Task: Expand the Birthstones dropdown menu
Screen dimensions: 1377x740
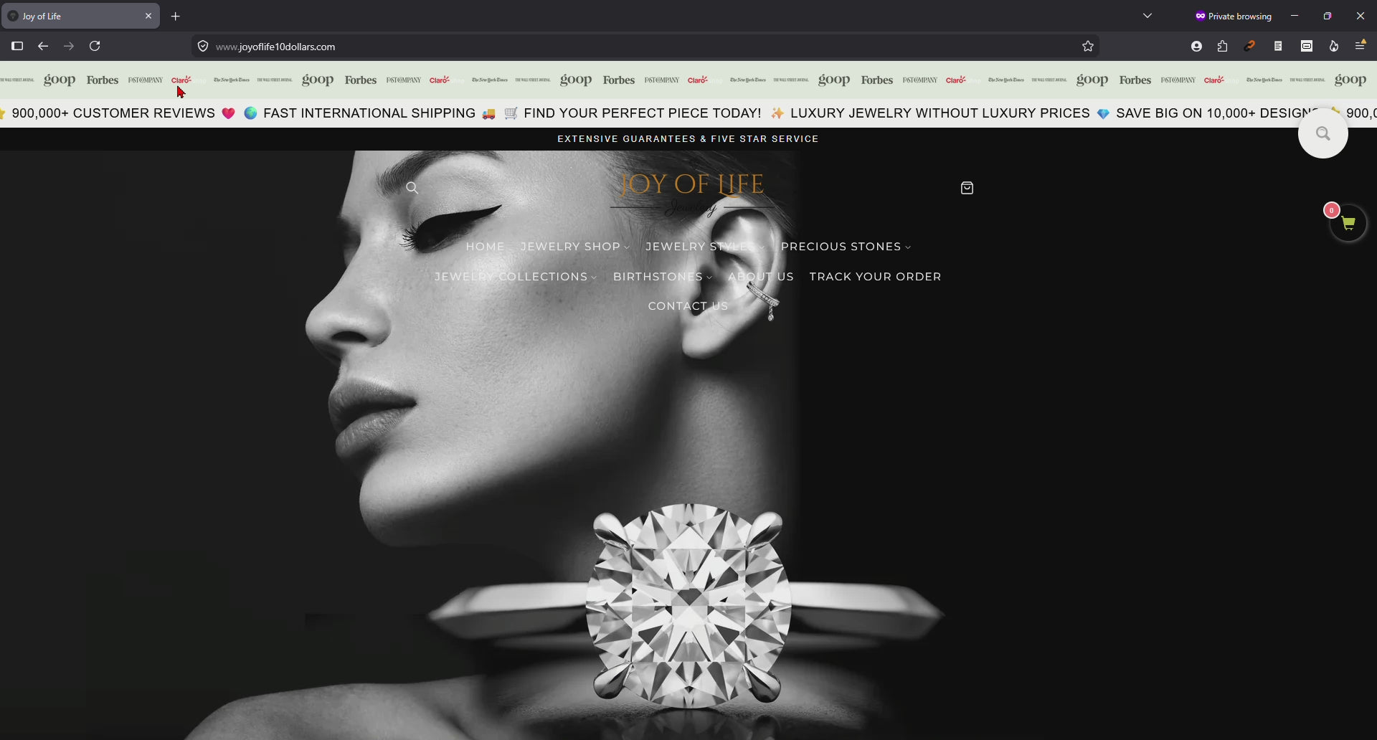Action: (663, 277)
